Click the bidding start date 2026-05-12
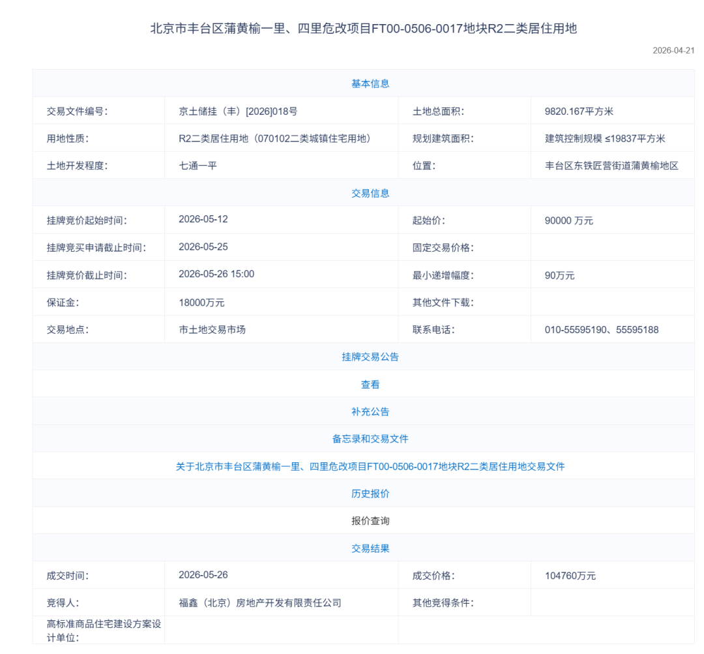This screenshot has height=654, width=704. [203, 219]
